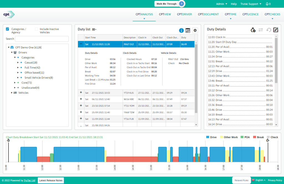Open Duty list settings gear
The width and height of the screenshot is (284, 184).
[195, 31]
